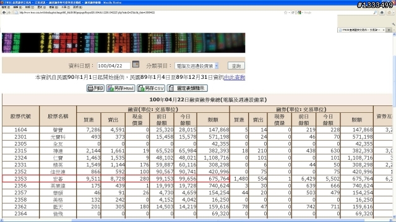Click the 另存CSV button
Screen dimensions: 396x222
pos(151,88)
